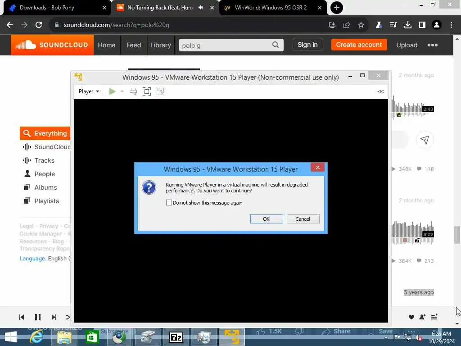The height and width of the screenshot is (346, 461).
Task: Click the Unity mode toolbar icon
Action: pos(160,91)
